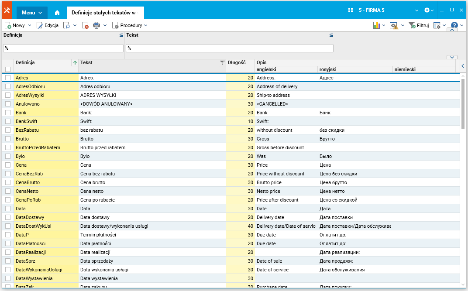Tick the checkbox for the Cena row
Screen dimensions: 468x291
(x=8, y=165)
